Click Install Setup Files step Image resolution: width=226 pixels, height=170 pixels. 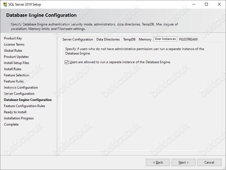click(x=17, y=63)
